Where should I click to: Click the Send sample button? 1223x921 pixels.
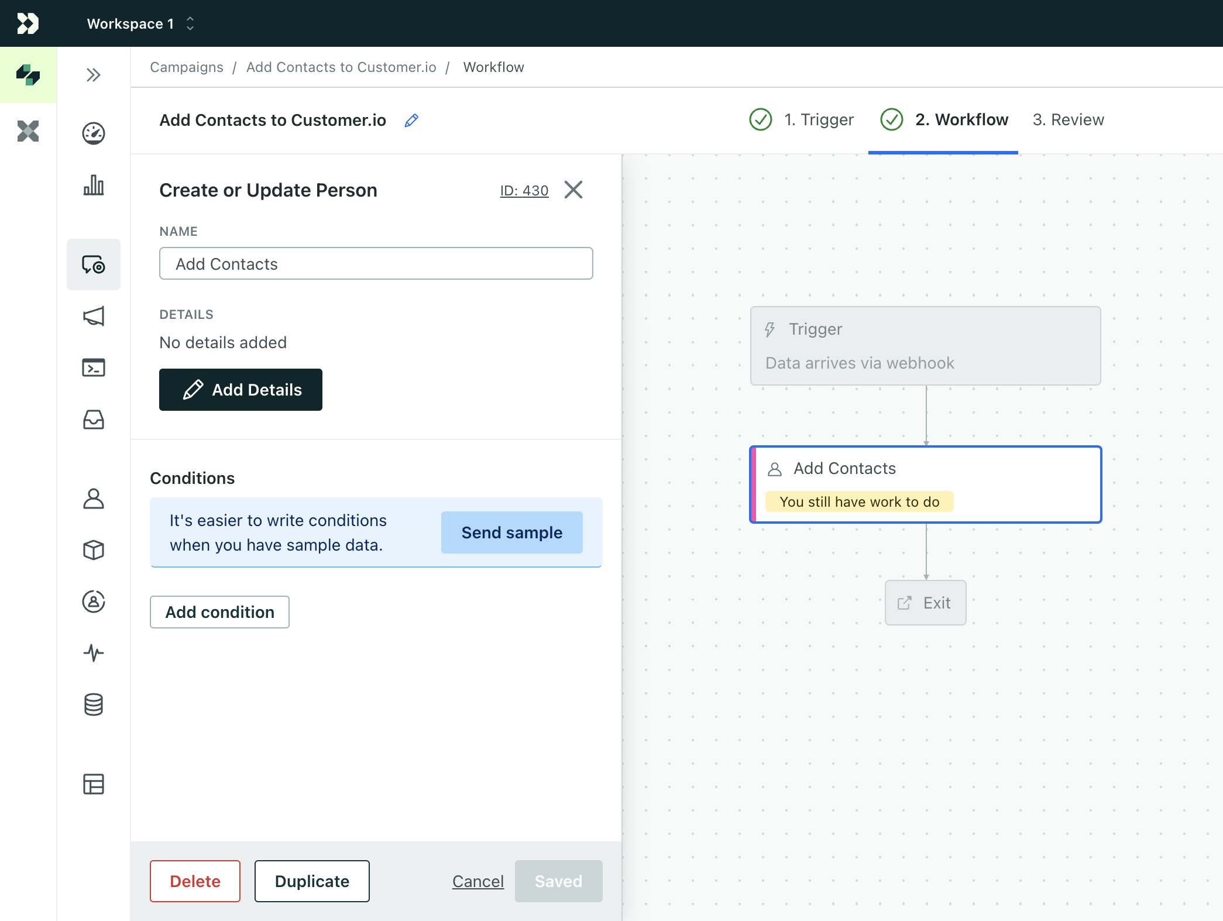512,532
